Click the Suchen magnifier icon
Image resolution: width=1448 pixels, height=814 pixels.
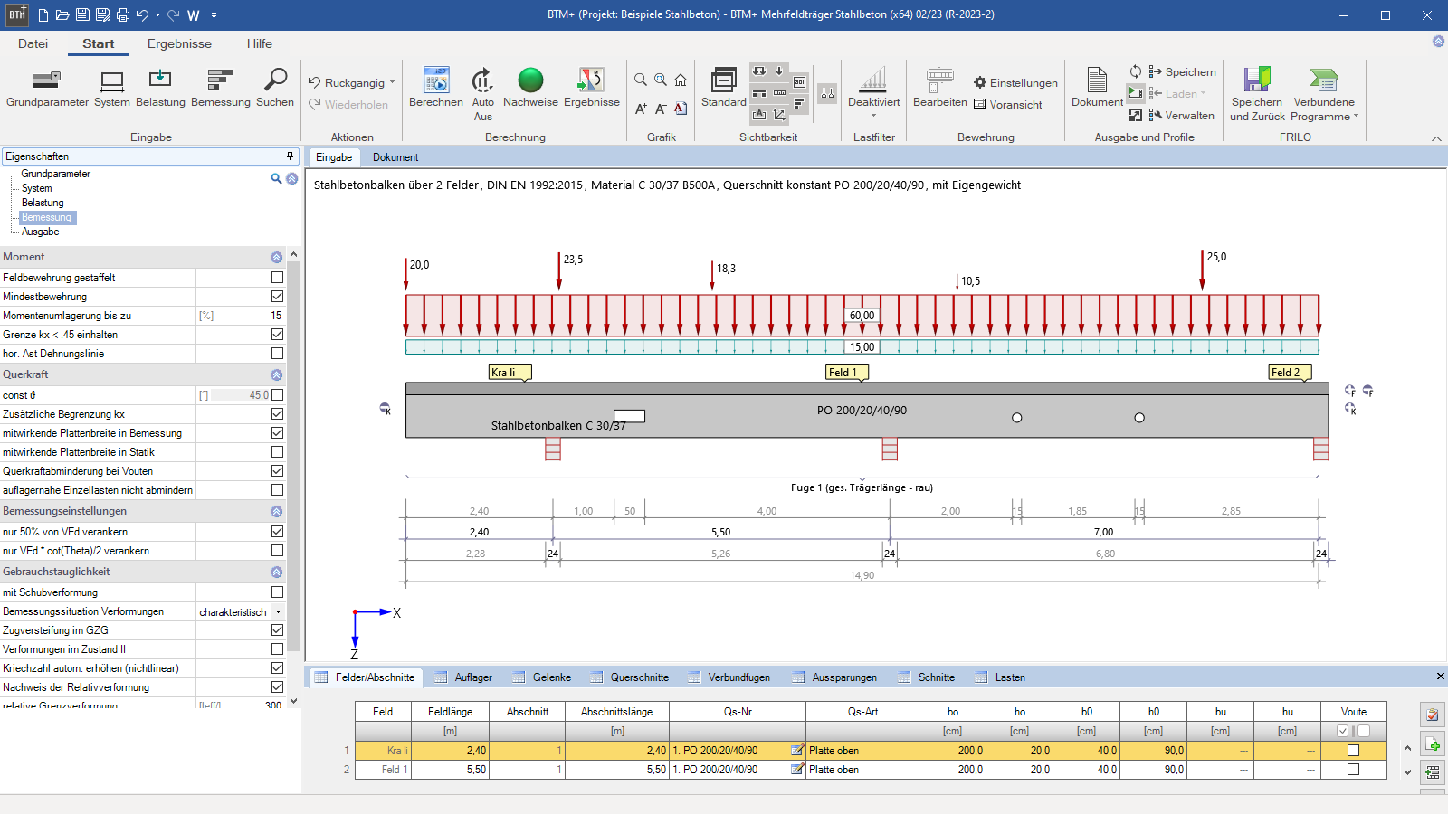coord(275,88)
